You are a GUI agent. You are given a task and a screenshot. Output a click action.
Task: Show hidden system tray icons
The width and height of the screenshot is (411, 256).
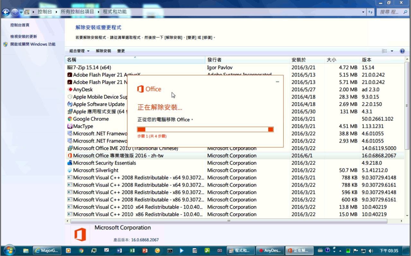[340, 251]
